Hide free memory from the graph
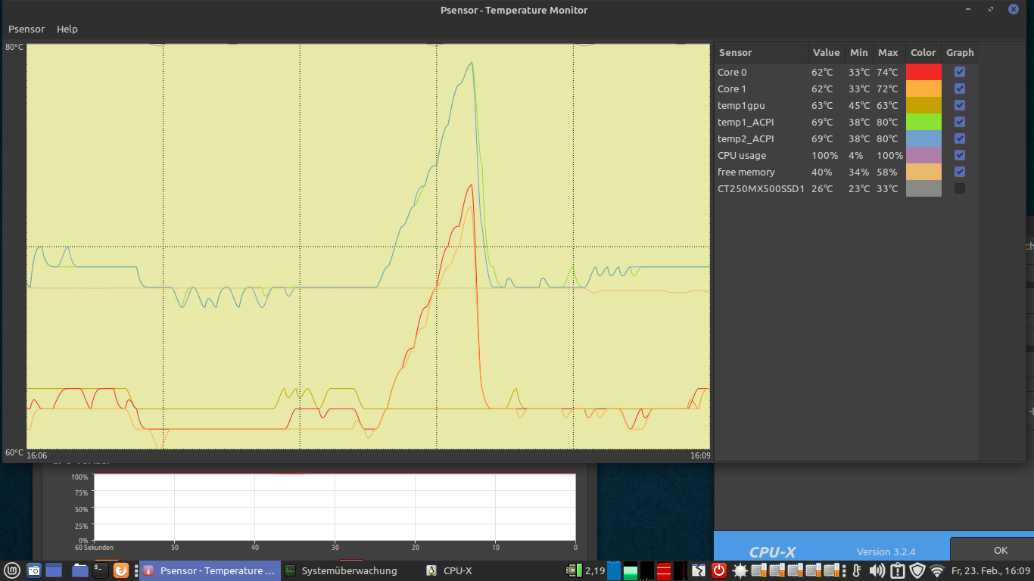The height and width of the screenshot is (581, 1034). (x=960, y=172)
